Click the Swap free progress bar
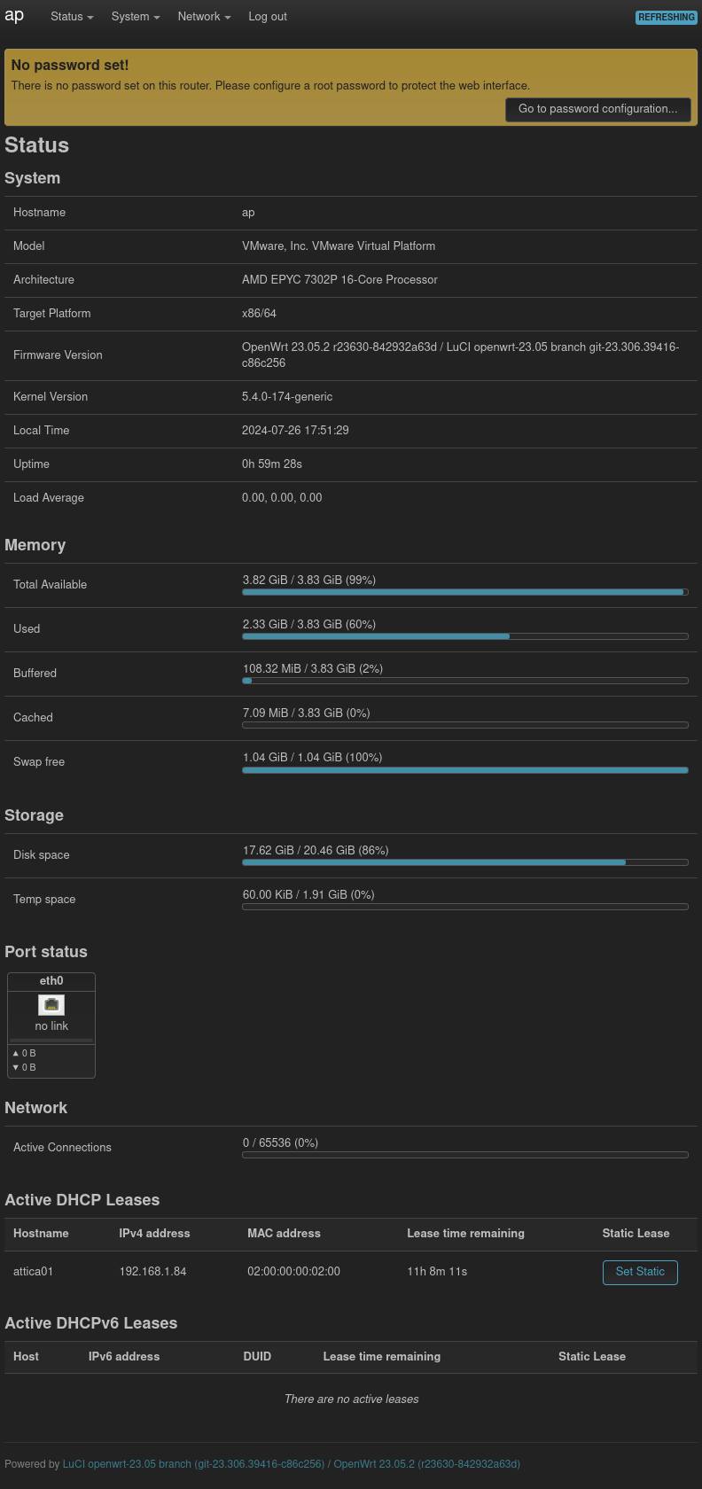This screenshot has width=702, height=1489. pyautogui.click(x=464, y=769)
